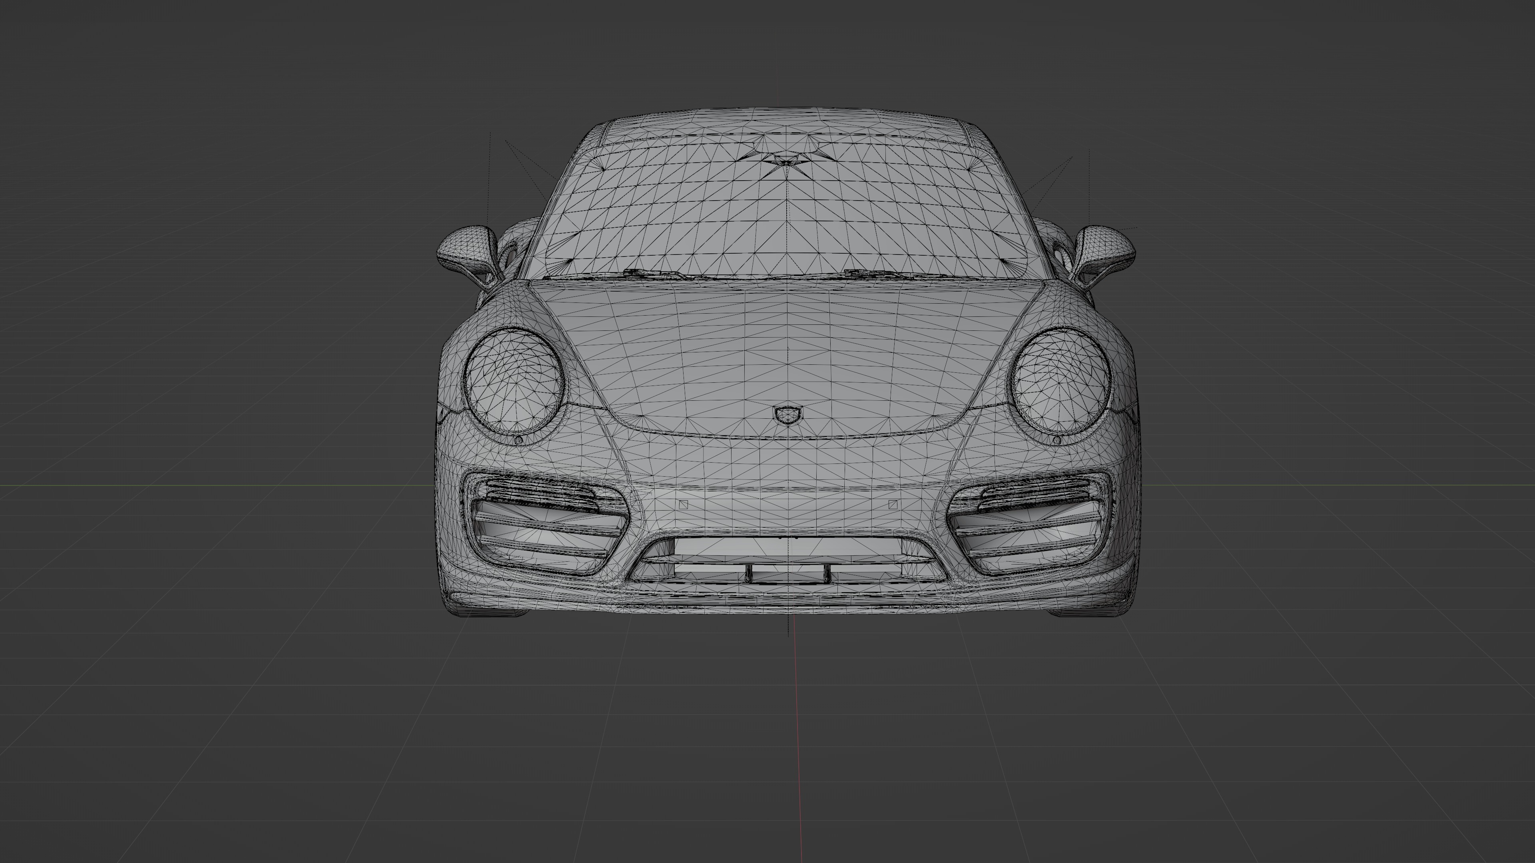
Task: Click the small washer nozzle below left headlight
Action: pos(518,441)
